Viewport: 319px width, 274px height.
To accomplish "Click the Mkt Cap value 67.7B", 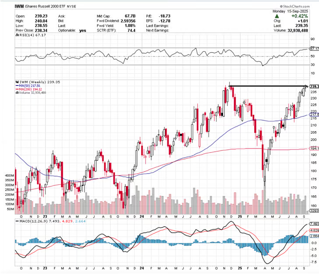I will [130, 16].
